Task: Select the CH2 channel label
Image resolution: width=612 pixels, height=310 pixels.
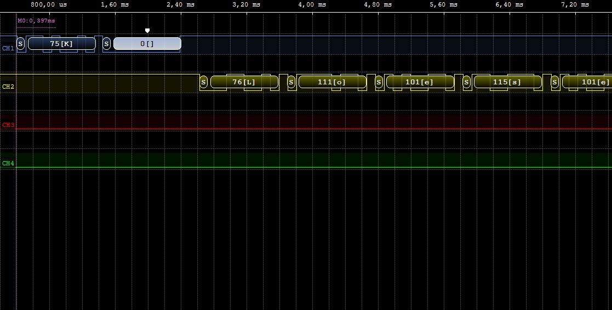Action: [x=8, y=87]
